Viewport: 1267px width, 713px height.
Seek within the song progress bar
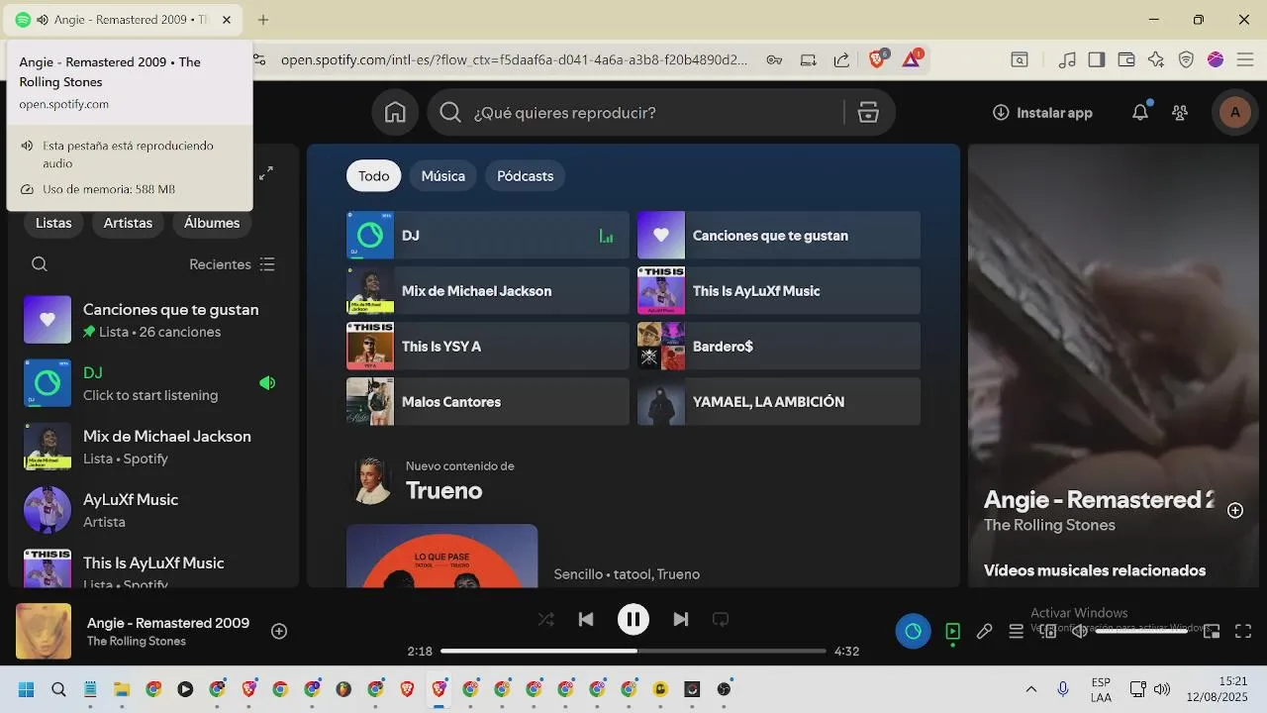click(x=633, y=651)
